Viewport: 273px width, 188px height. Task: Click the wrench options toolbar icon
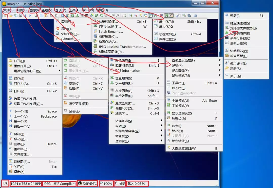[x=178, y=16]
